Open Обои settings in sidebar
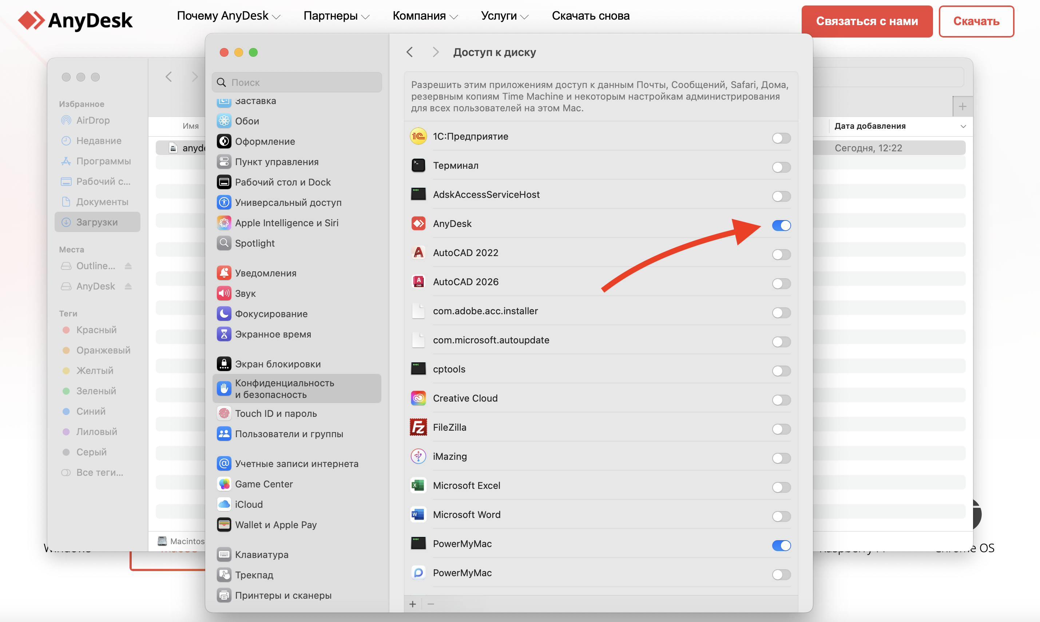1040x622 pixels. [x=297, y=121]
